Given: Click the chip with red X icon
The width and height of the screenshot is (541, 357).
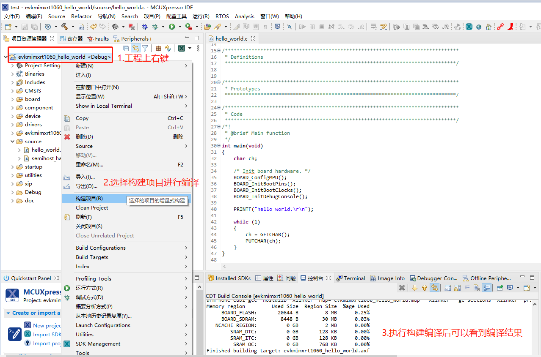Looking at the screenshot, I should pos(132,27).
